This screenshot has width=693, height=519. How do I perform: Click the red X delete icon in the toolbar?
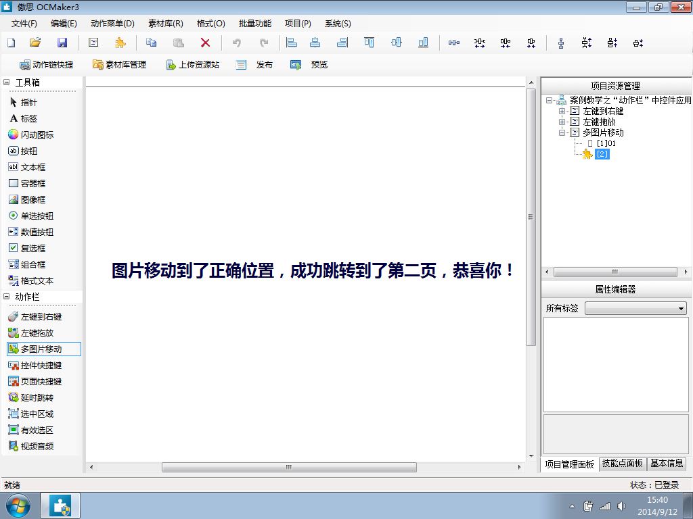205,43
